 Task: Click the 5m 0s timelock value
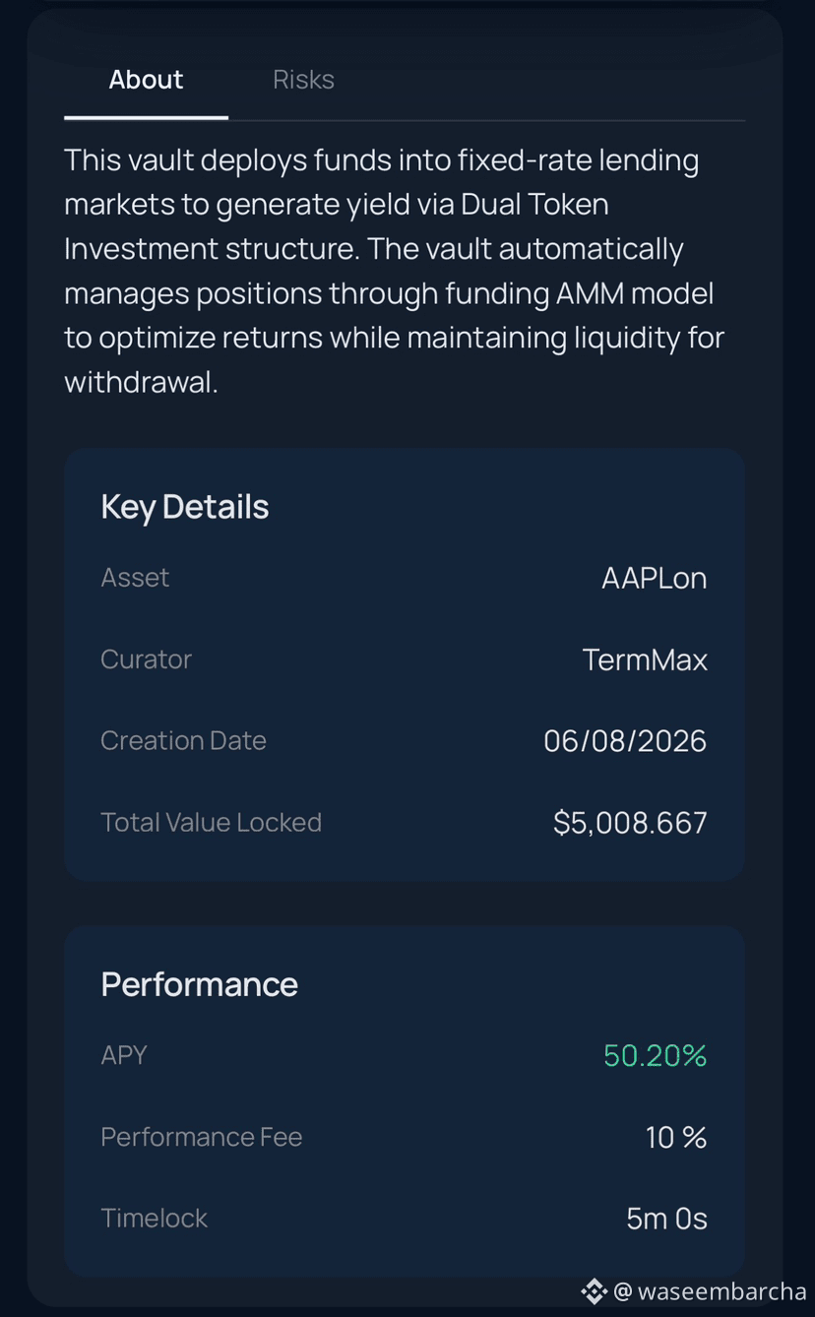pos(666,1220)
